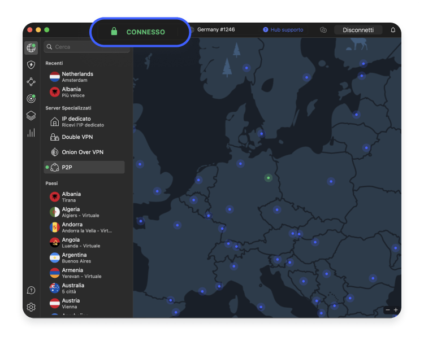424x341 pixels.
Task: Select Netherlands Amsterdam recent connection
Action: pos(84,77)
